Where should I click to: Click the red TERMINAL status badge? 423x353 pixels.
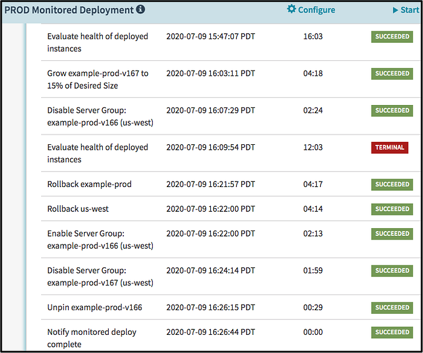390,147
